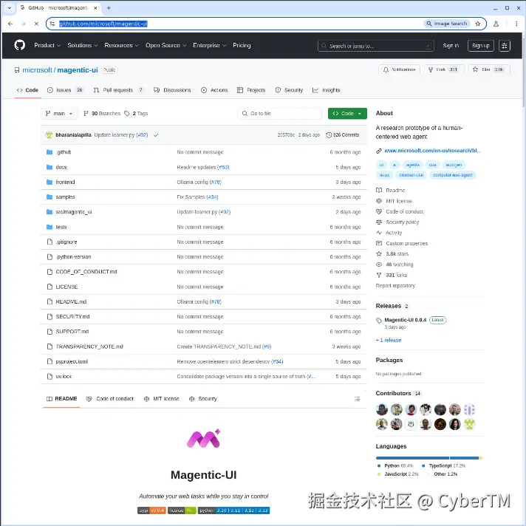Click the Chrome Labs flask icon
Image resolution: width=526 pixels, height=526 pixels.
(x=496, y=24)
